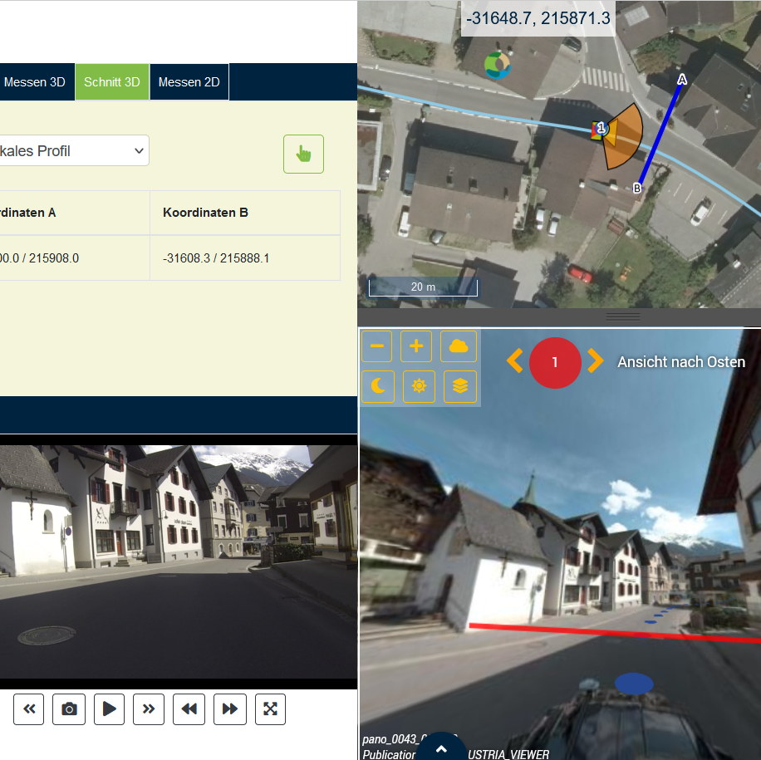Enable the night mode moon icon

[377, 386]
